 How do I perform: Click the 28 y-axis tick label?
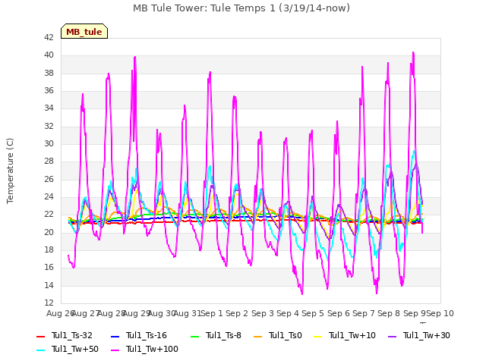pyautogui.click(x=49, y=162)
